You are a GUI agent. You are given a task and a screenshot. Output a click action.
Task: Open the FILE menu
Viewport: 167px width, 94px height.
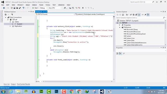coord(3,5)
